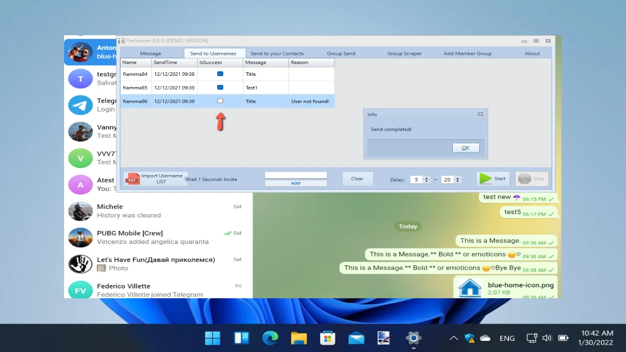The height and width of the screenshot is (352, 626).
Task: Click the ENG language indicator in tray
Action: (x=507, y=338)
